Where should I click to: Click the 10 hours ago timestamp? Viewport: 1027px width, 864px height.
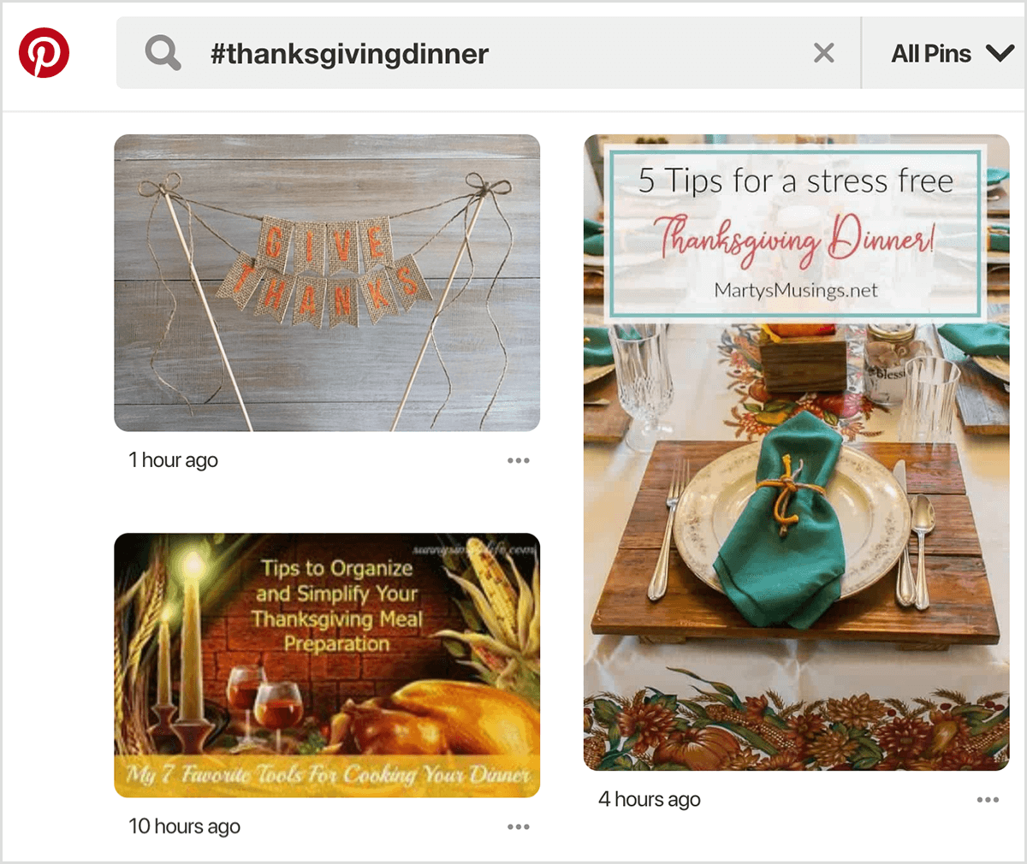pyautogui.click(x=184, y=826)
